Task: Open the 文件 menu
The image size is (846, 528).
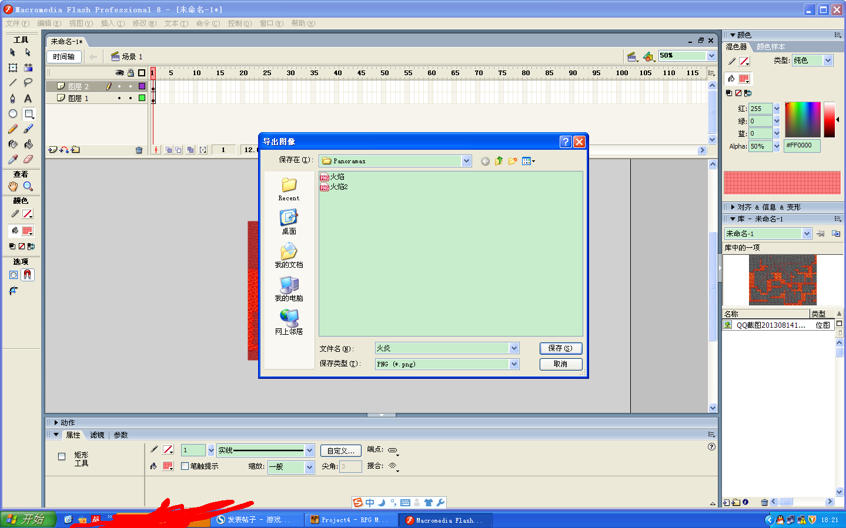Action: (17, 23)
